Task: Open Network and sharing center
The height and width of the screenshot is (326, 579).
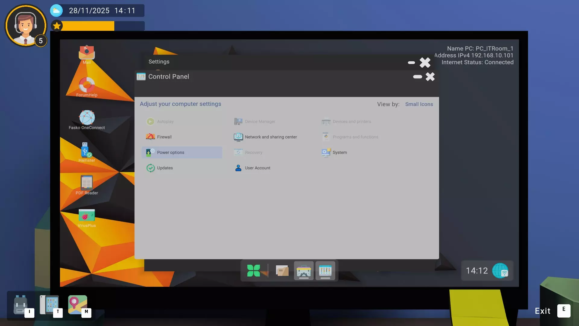Action: pos(271,137)
